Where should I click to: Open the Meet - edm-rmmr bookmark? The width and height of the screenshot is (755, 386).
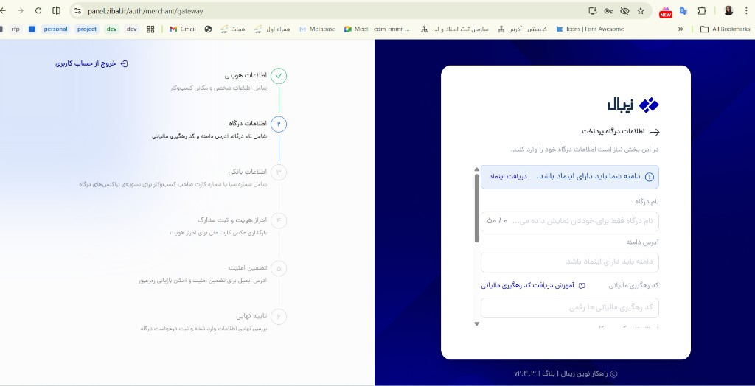click(x=377, y=29)
